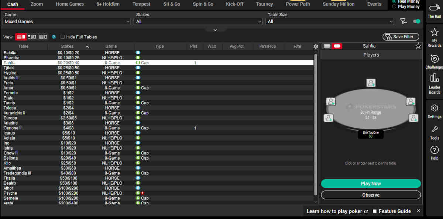
Task: Take the lower right open seat
Action: coord(414,118)
